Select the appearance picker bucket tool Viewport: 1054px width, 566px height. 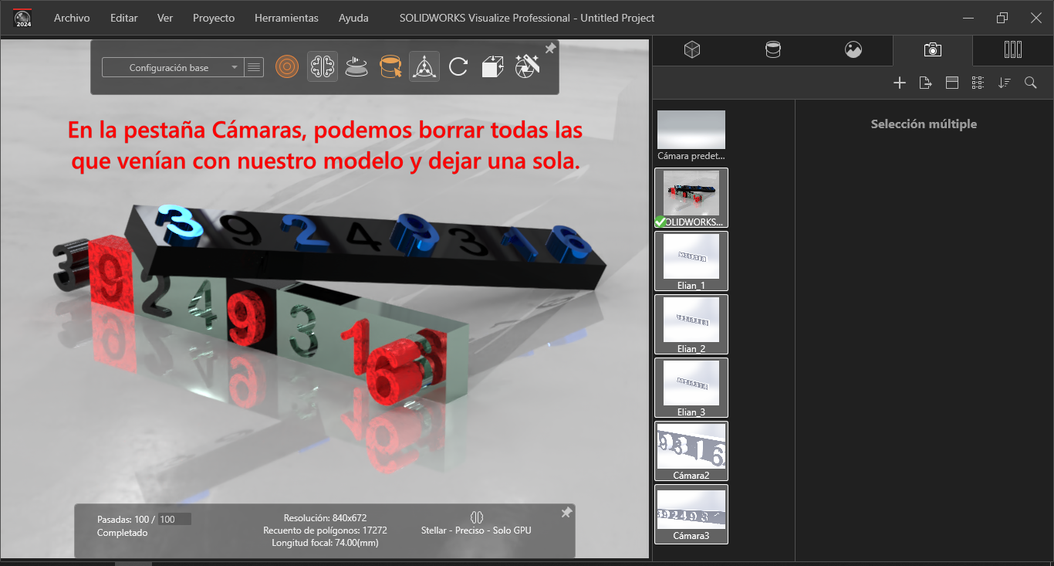pyautogui.click(x=391, y=66)
